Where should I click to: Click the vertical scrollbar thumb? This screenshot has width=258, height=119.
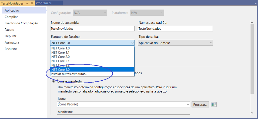tap(252, 59)
